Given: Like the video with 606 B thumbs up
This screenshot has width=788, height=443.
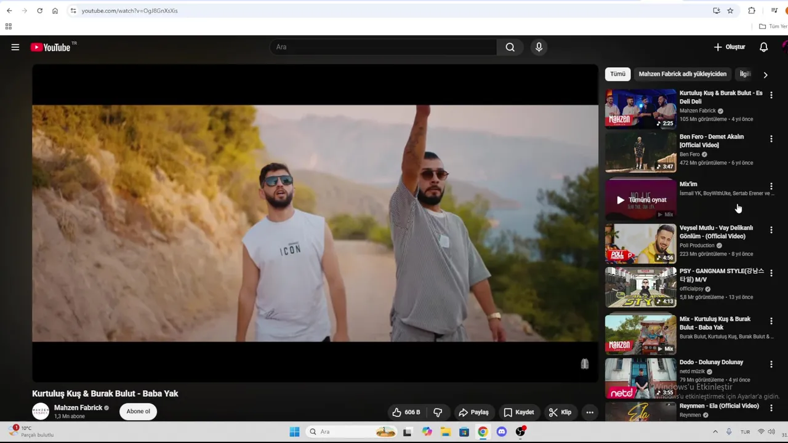Looking at the screenshot, I should click(406, 412).
